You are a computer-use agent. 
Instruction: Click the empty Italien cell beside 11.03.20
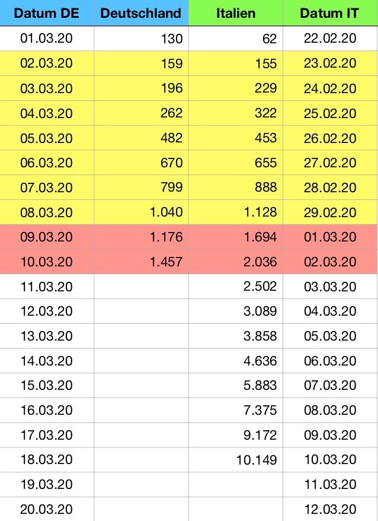pyautogui.click(x=236, y=484)
